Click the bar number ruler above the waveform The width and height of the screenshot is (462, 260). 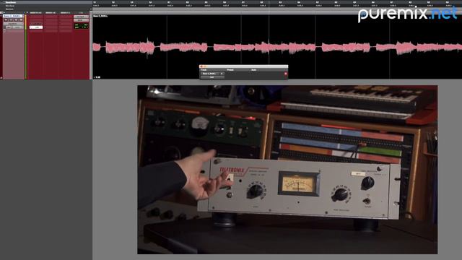tap(277, 2)
